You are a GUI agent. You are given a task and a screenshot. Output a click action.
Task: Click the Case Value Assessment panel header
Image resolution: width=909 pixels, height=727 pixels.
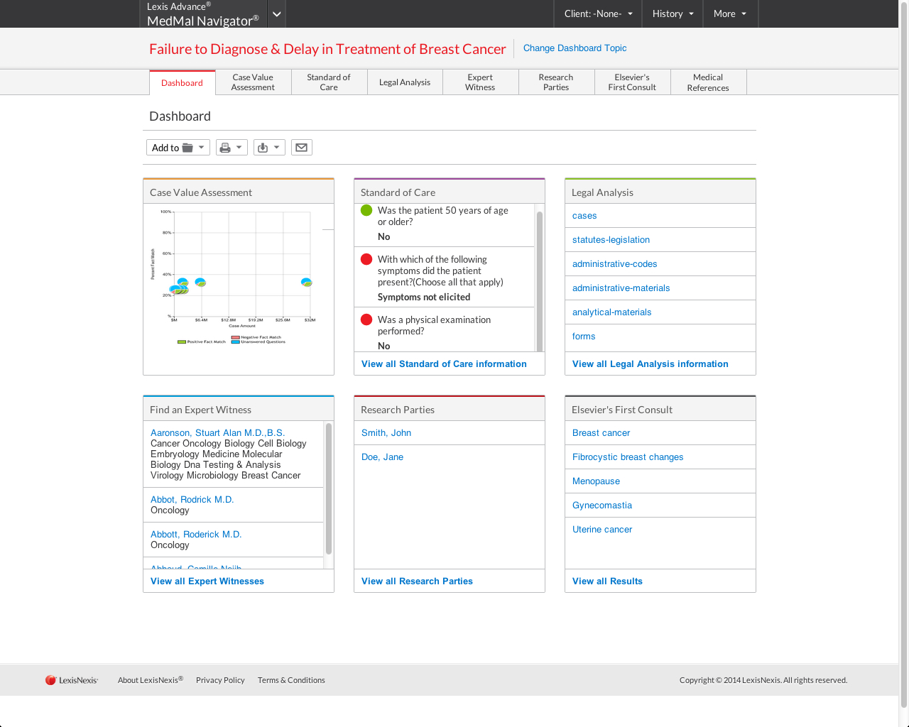tap(239, 192)
